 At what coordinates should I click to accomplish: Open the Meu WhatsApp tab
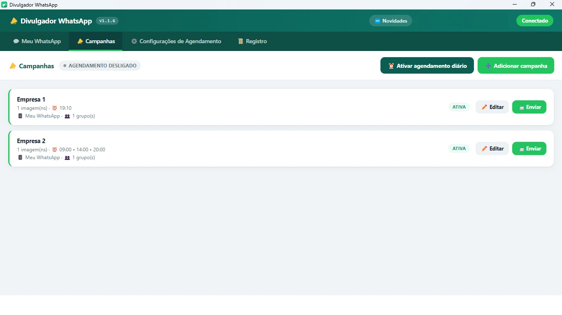point(37,41)
